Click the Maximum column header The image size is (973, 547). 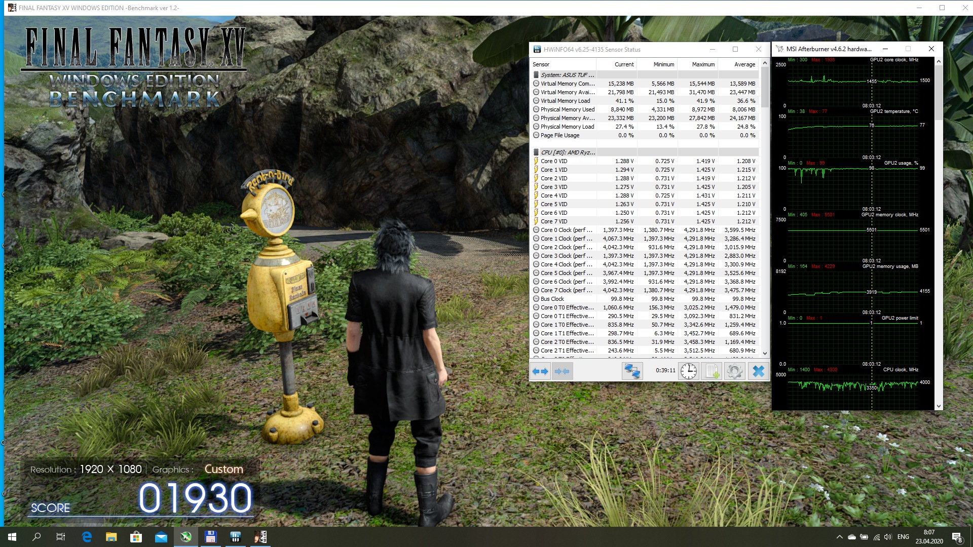pyautogui.click(x=703, y=64)
